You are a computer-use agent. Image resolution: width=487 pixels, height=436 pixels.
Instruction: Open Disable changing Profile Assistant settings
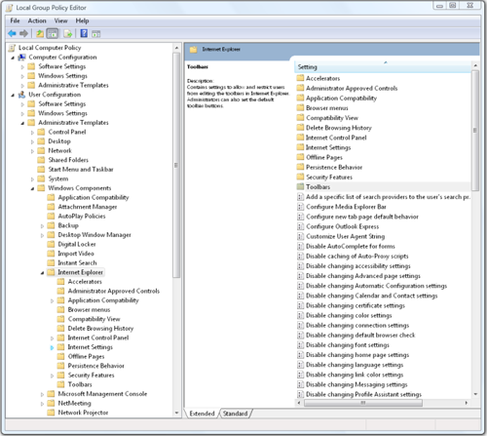pyautogui.click(x=363, y=394)
